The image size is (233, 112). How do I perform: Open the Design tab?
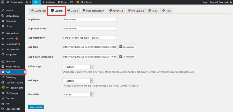(72, 11)
